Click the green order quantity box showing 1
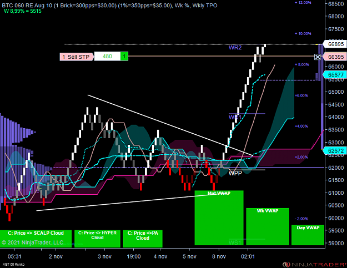 (124, 57)
